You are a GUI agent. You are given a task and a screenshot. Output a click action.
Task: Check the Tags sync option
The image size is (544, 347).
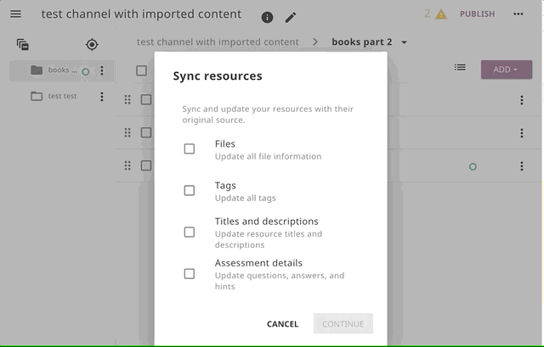pos(189,191)
